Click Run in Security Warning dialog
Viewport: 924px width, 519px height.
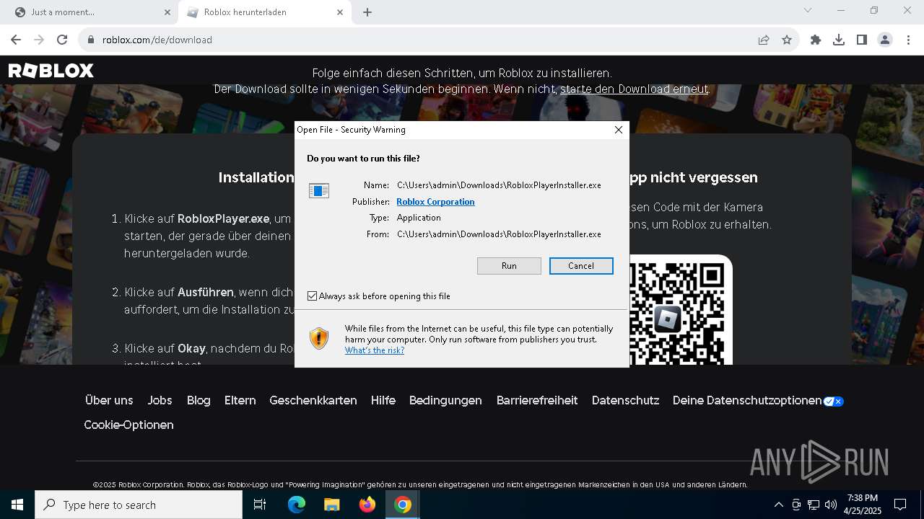pos(509,266)
